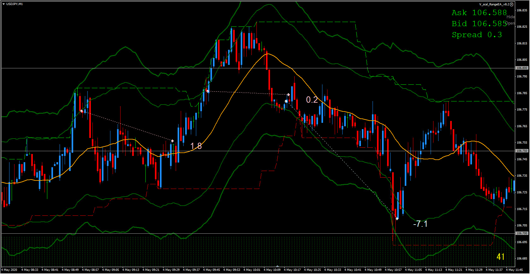Click the time label 4 May 11:45

(514, 270)
